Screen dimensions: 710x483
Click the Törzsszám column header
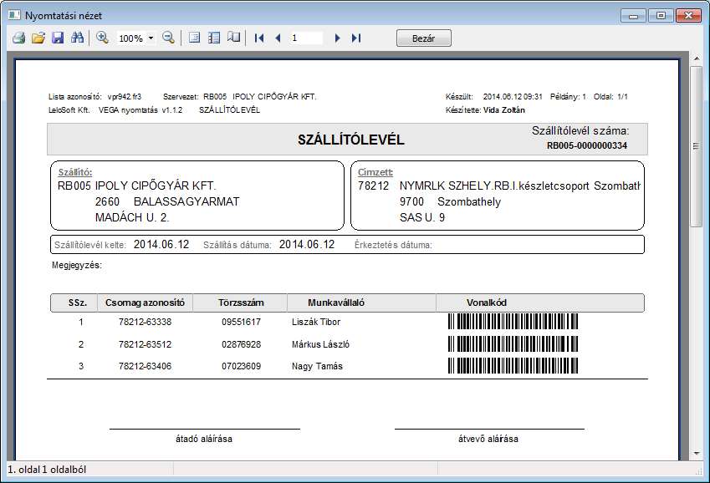pyautogui.click(x=241, y=303)
